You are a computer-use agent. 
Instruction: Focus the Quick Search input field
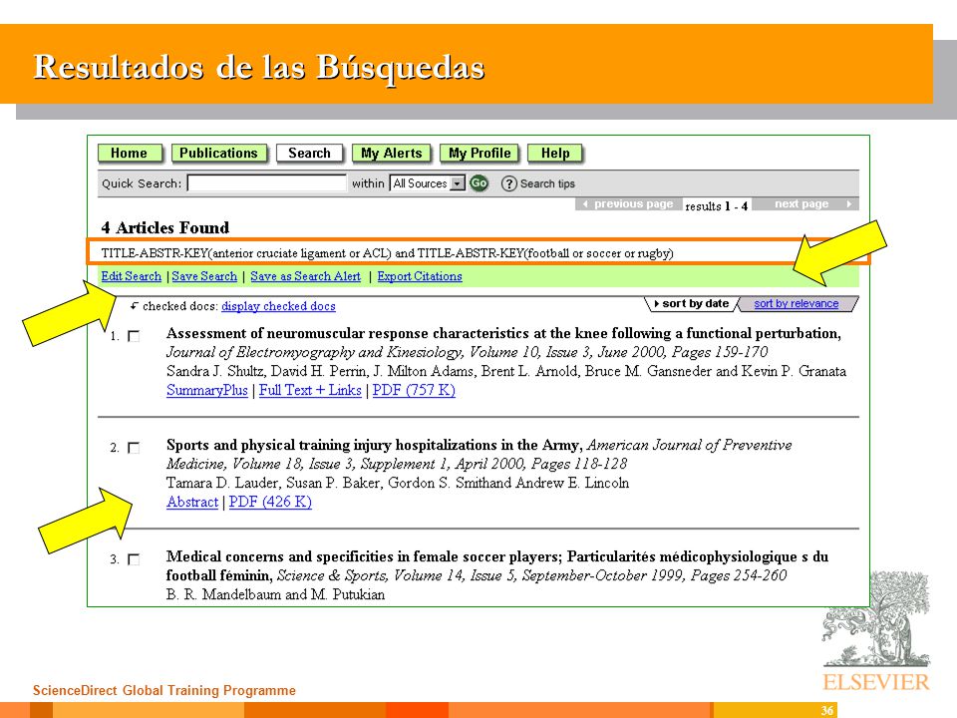tap(267, 183)
